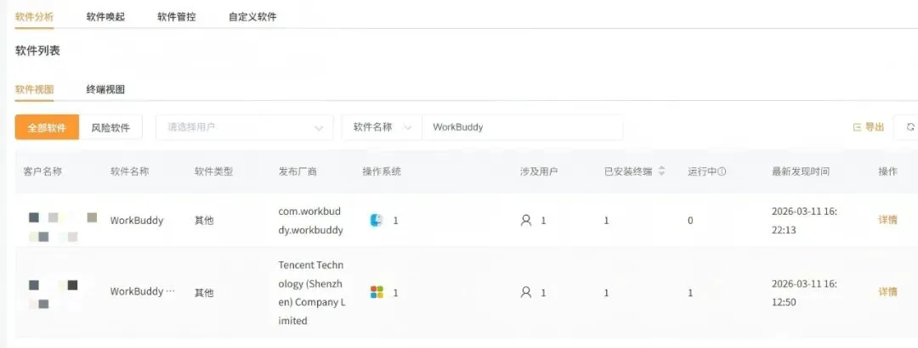Click the user icon in com.workbuddy row
Viewport: 918px width, 348px height.
(526, 221)
